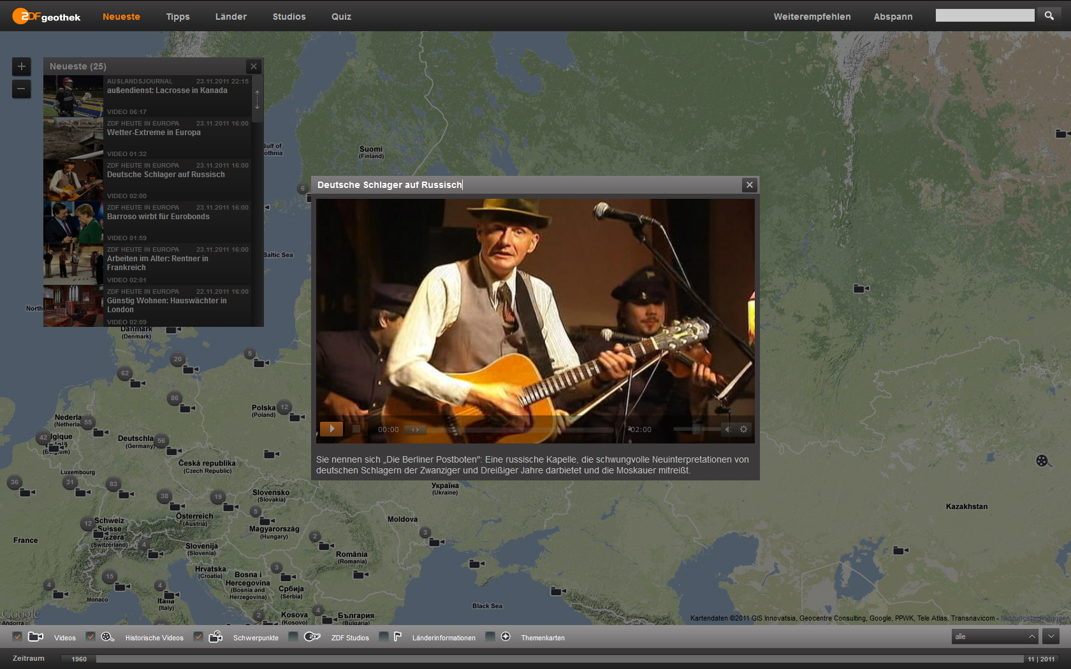Image resolution: width=1071 pixels, height=669 pixels.
Task: Click the film reel marker above Kazakhstan
Action: tap(1042, 461)
